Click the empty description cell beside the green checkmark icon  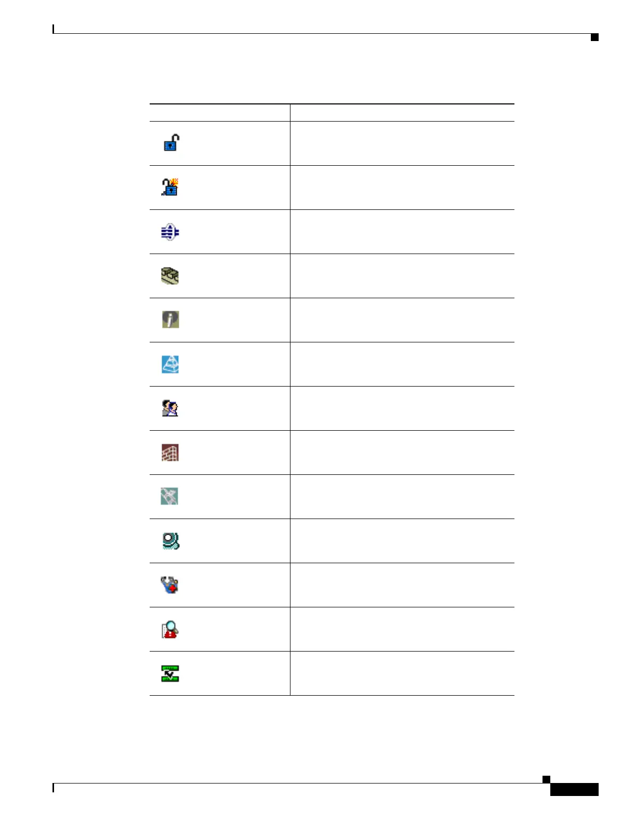point(402,673)
